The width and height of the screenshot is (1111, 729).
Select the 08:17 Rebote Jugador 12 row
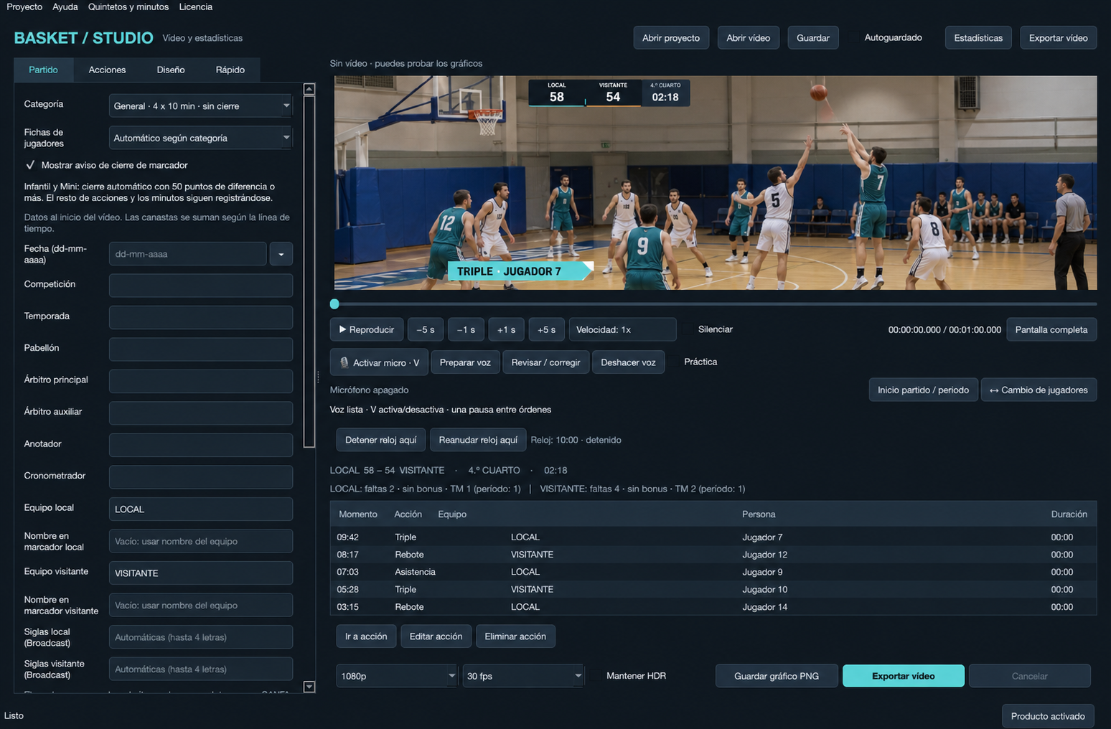tap(713, 555)
